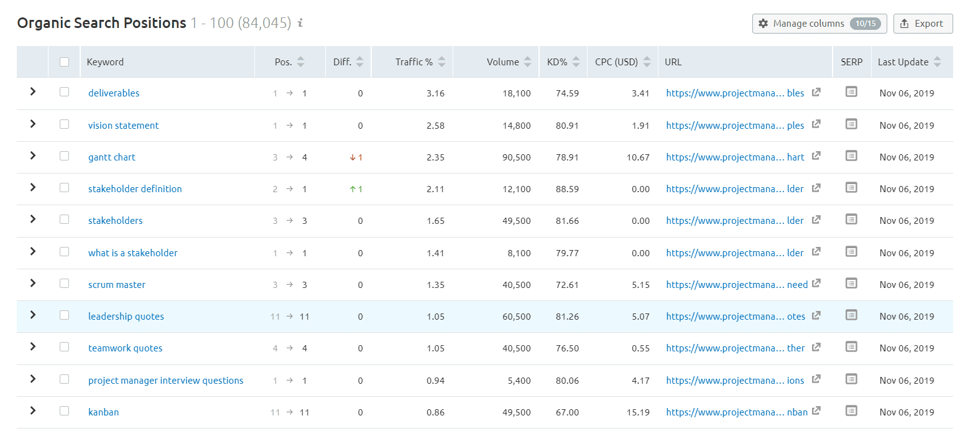The image size is (960, 431).
Task: Open SERP snapshot for scrum master
Action: click(x=851, y=283)
